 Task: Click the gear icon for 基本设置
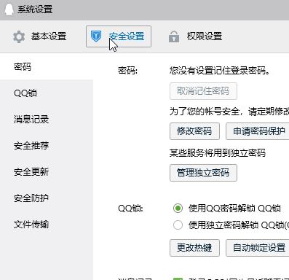[19, 37]
